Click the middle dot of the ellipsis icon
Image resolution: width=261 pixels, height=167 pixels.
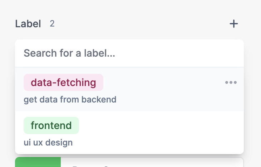[x=231, y=82]
